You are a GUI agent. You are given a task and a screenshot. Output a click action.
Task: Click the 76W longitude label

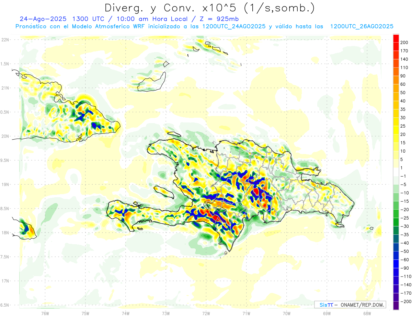pyautogui.click(x=45, y=313)
